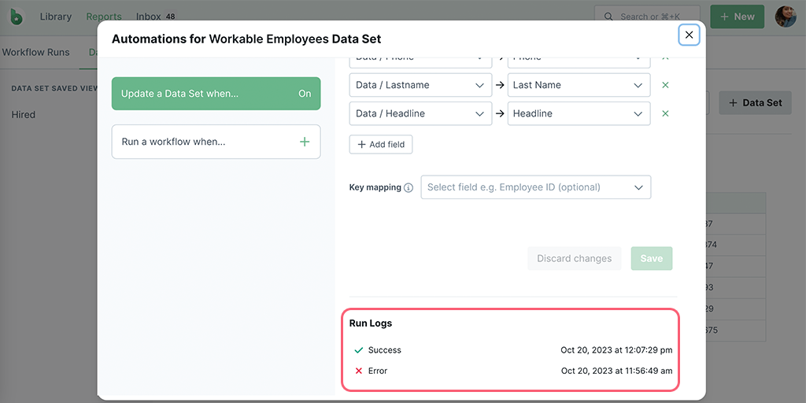Open Inbox with 48 items
This screenshot has width=806, height=403.
156,17
